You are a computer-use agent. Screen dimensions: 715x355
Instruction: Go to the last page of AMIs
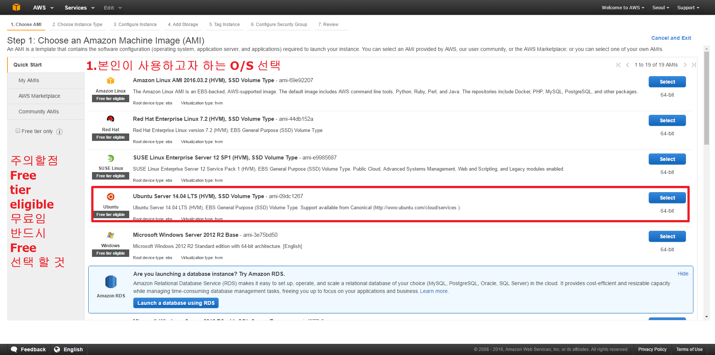tap(693, 65)
